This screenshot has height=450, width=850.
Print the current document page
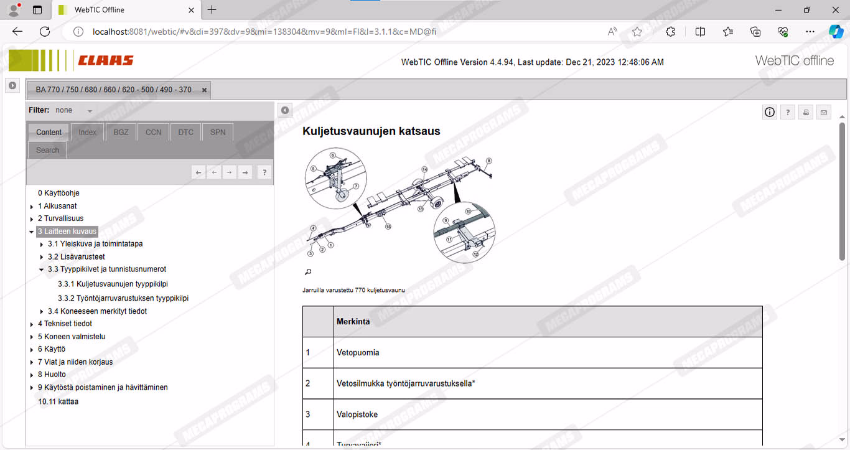[806, 112]
